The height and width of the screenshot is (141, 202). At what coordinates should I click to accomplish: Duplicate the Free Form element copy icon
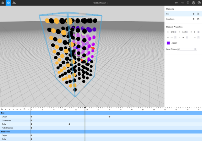pyautogui.click(x=198, y=19)
